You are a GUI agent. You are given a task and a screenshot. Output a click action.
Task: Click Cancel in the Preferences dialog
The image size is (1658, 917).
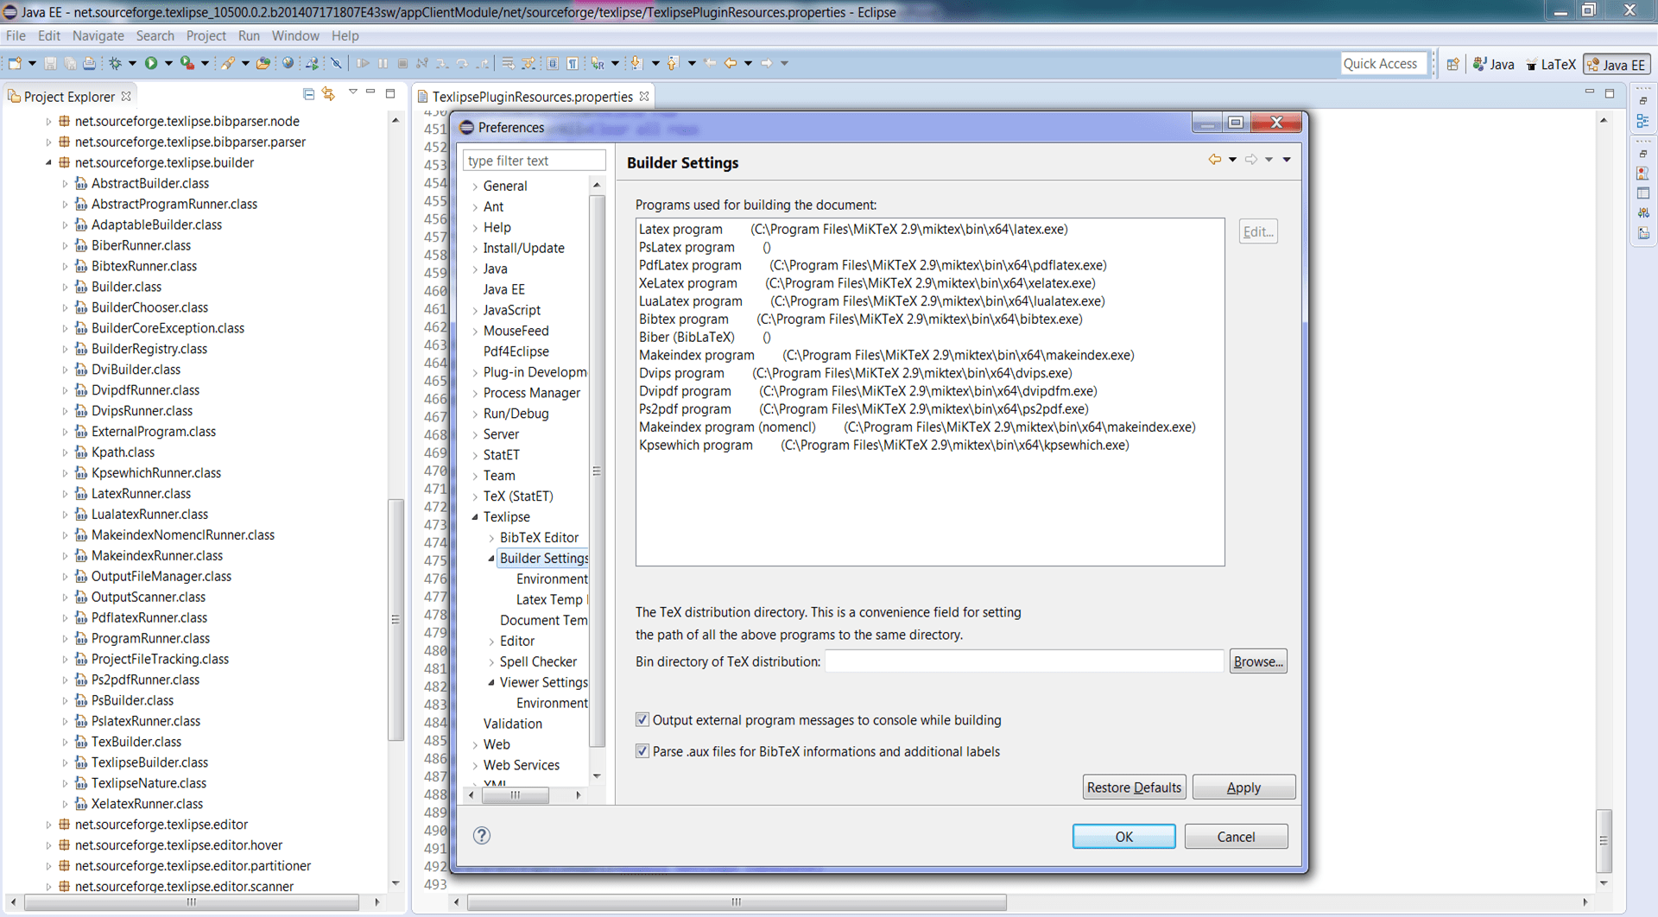(1236, 836)
